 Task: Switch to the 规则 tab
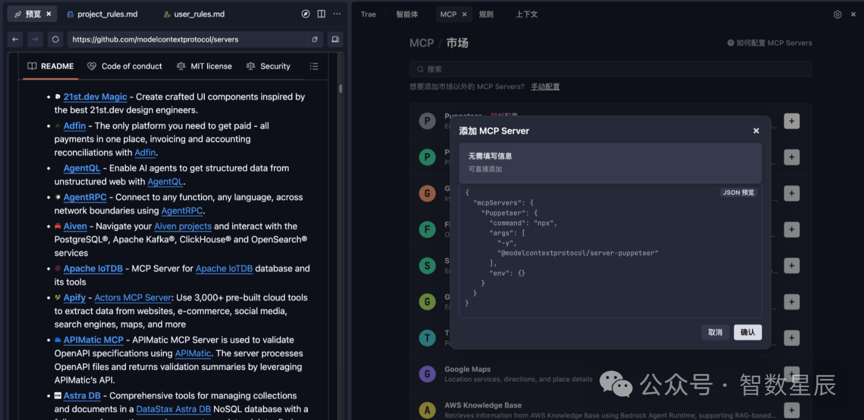tap(486, 14)
